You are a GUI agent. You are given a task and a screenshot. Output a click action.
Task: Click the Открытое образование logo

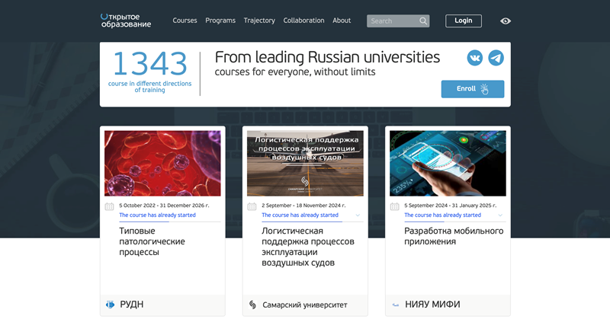126,21
